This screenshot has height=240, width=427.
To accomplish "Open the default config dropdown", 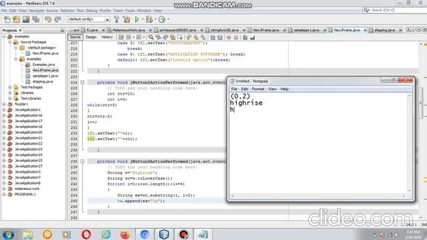I will tap(89, 19).
